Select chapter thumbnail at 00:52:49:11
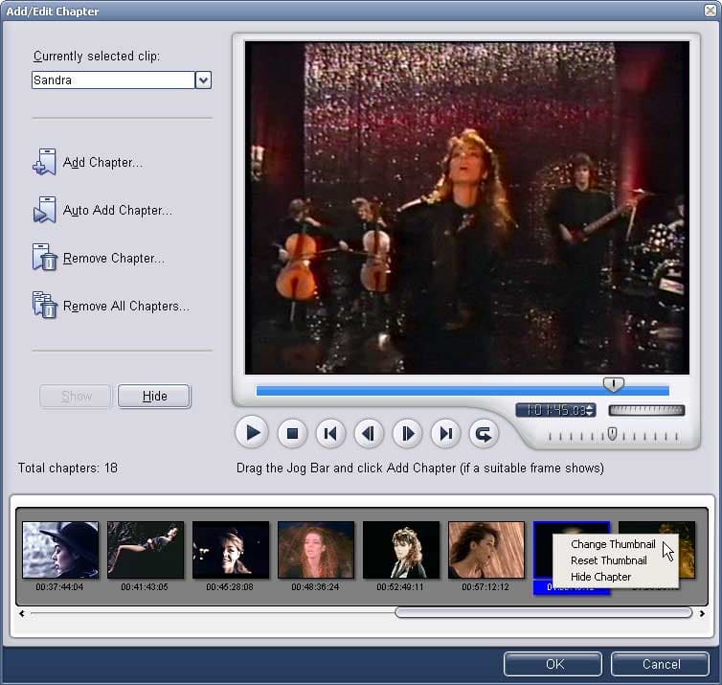Screen dimensions: 722x685 coord(401,550)
